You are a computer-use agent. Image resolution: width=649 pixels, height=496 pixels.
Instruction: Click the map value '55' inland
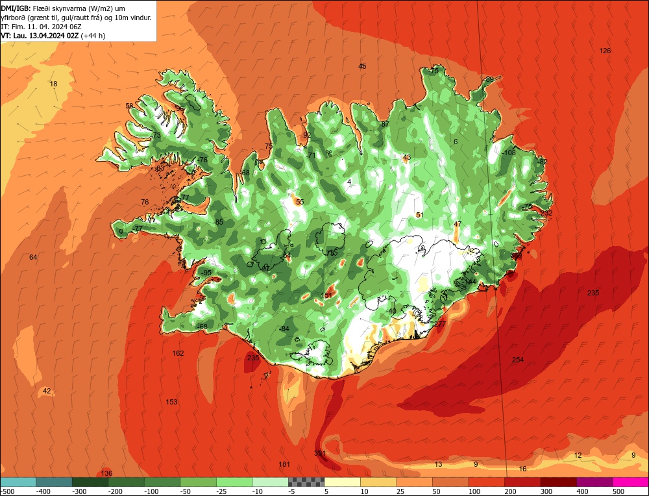[300, 202]
